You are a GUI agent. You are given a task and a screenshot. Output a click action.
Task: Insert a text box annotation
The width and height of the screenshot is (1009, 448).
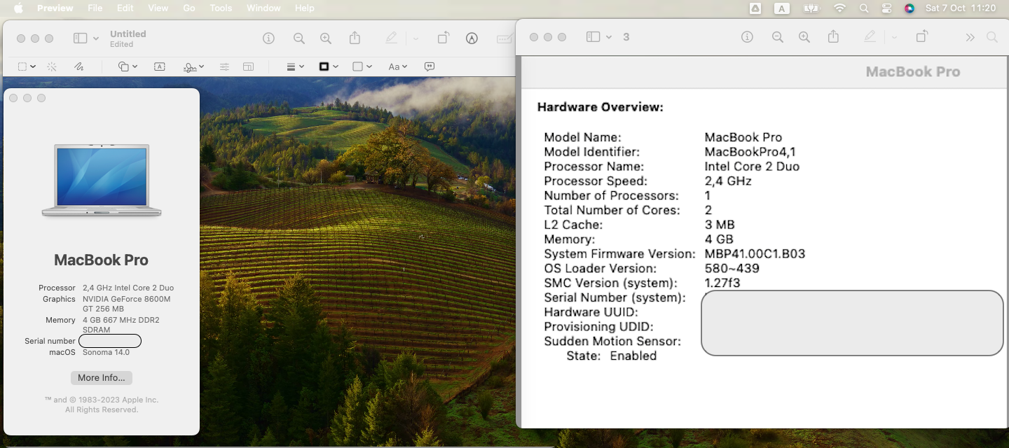point(160,66)
